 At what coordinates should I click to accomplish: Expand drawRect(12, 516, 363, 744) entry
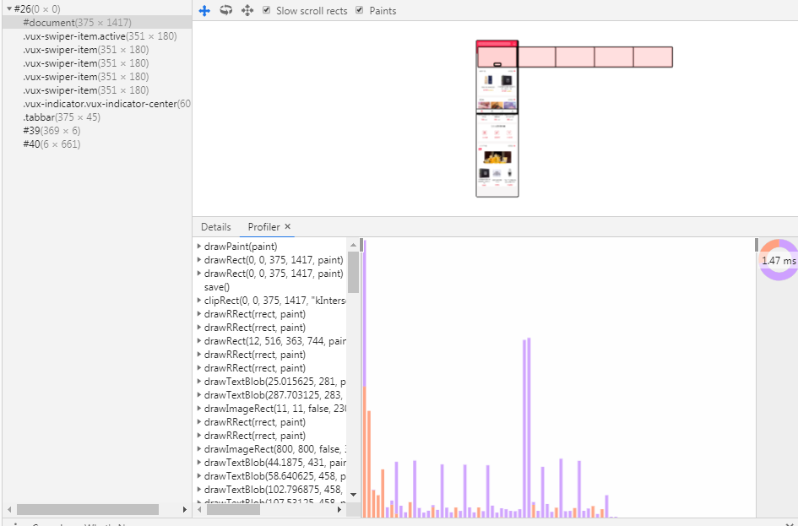point(199,341)
